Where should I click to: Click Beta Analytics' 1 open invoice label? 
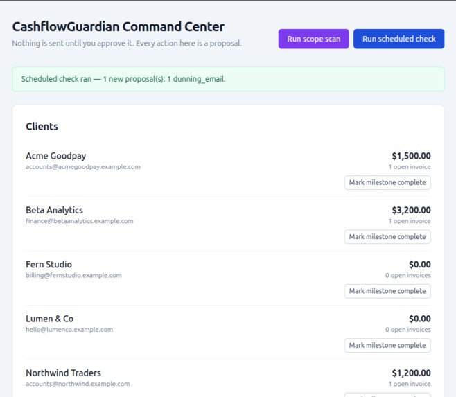(x=410, y=221)
